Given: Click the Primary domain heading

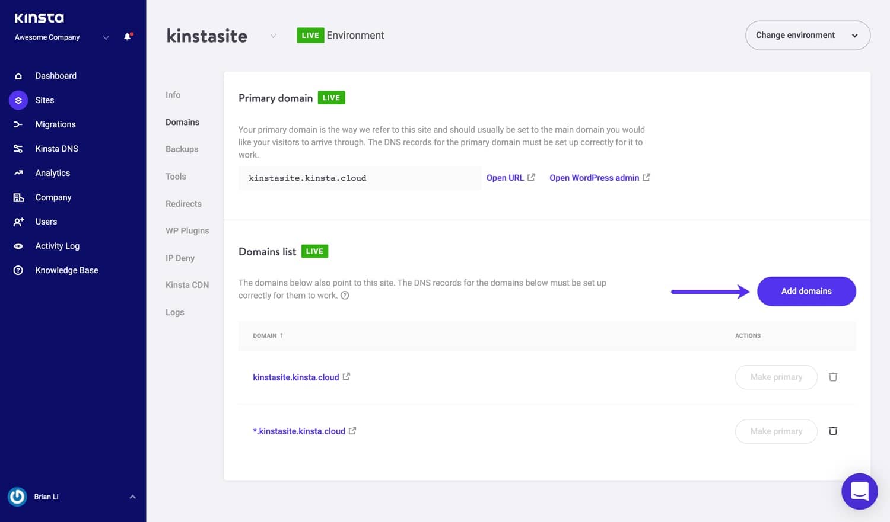Looking at the screenshot, I should pos(275,98).
